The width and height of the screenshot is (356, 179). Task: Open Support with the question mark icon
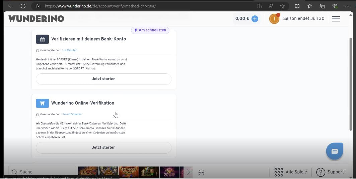pos(321,172)
